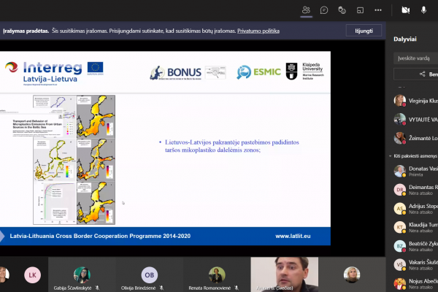Screen dimensions: 438x292
Task: Click the blonde woman's participant tile
Action: click(x=352, y=274)
